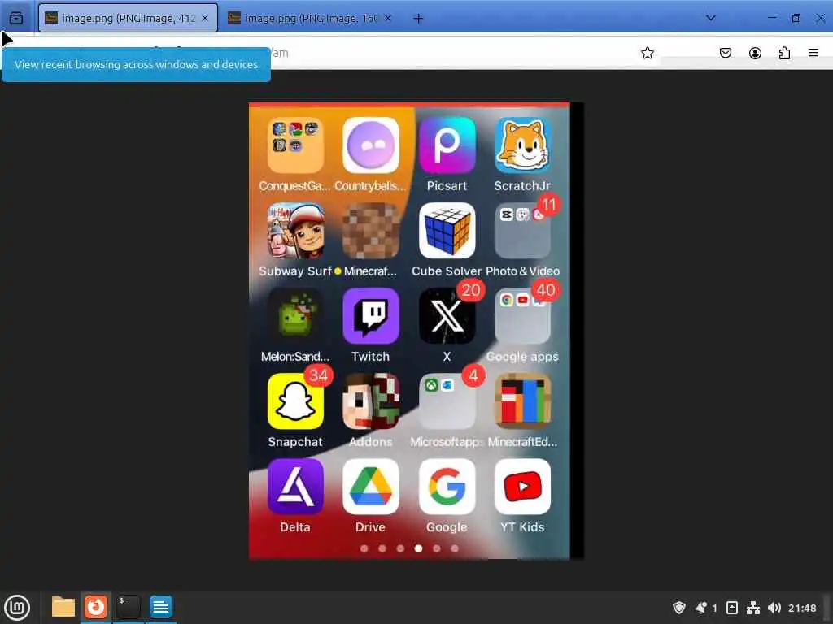Click the Photo & Video folder
833x624 pixels.
522,231
